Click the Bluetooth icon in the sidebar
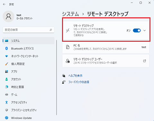154x121 pixels. pyautogui.click(x=7, y=48)
